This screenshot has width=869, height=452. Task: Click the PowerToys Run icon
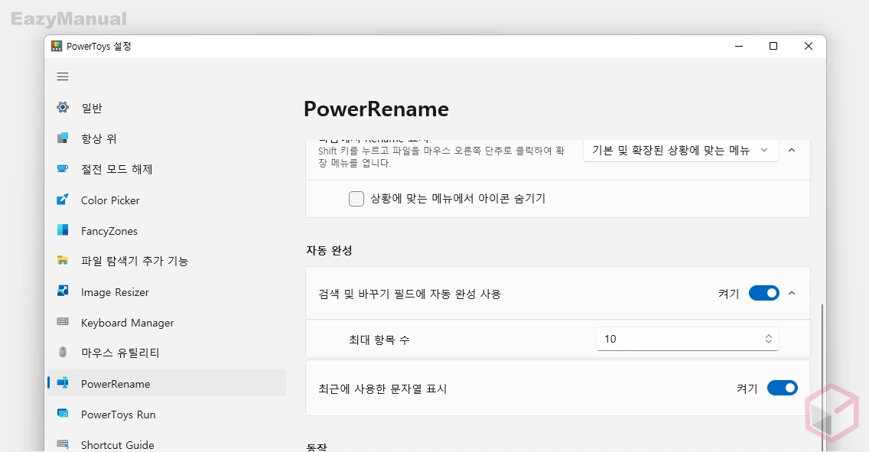tap(63, 414)
